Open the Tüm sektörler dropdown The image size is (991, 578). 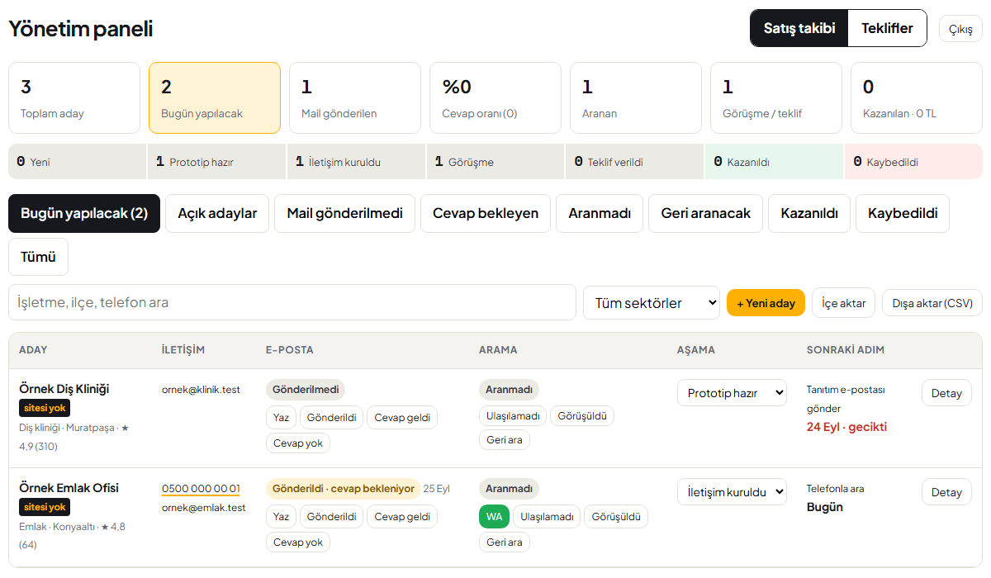(652, 303)
